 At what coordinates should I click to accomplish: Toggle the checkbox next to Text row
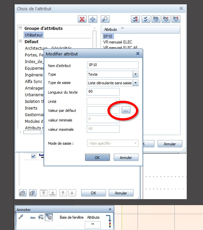[33, 156]
